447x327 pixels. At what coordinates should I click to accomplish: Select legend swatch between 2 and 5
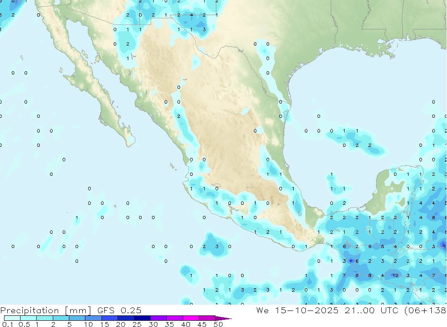[61, 318]
